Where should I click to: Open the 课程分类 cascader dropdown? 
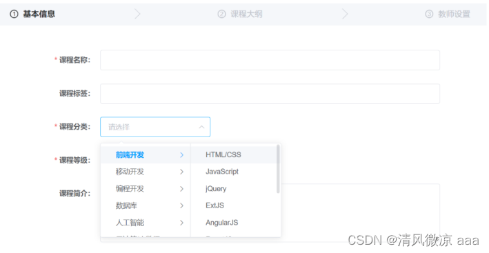155,127
